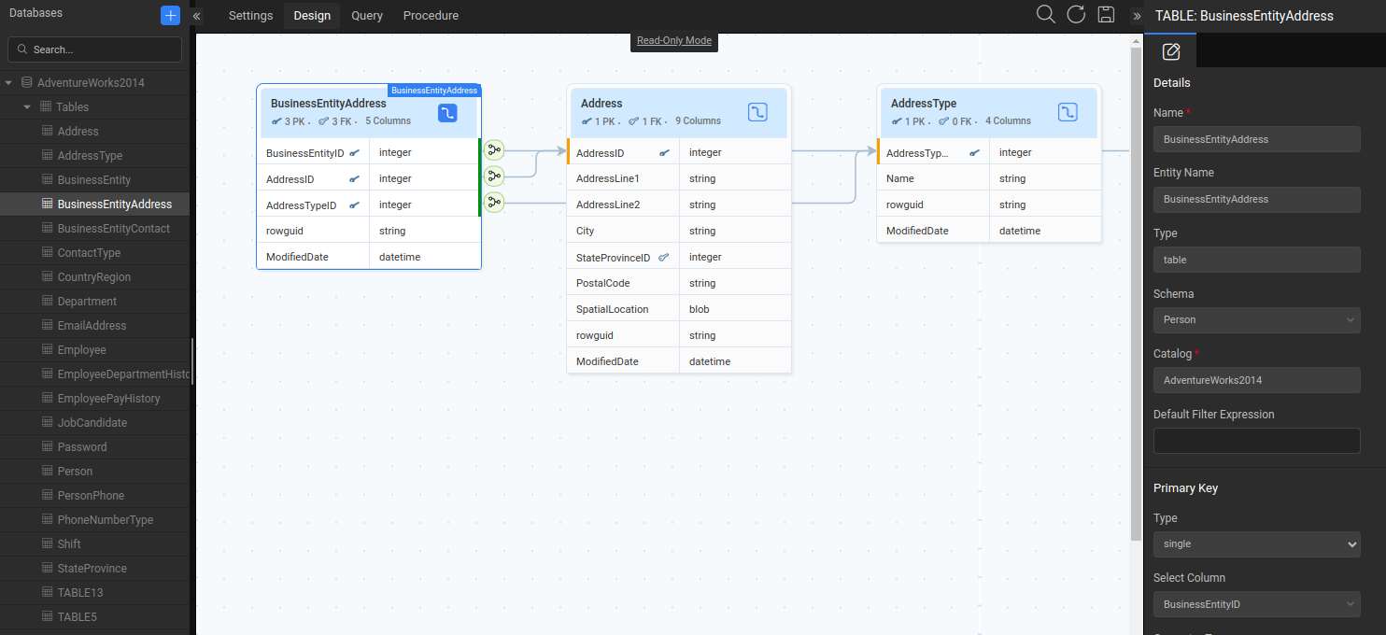This screenshot has height=635, width=1386.
Task: Collapse the right properties panel chevron
Action: [x=1137, y=16]
